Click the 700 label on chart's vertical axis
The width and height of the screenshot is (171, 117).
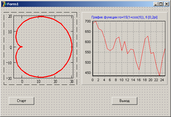88,21
